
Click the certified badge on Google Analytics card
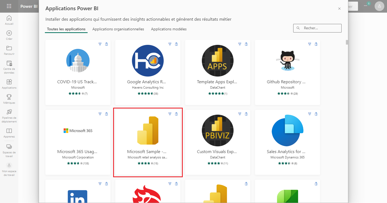[170, 44]
